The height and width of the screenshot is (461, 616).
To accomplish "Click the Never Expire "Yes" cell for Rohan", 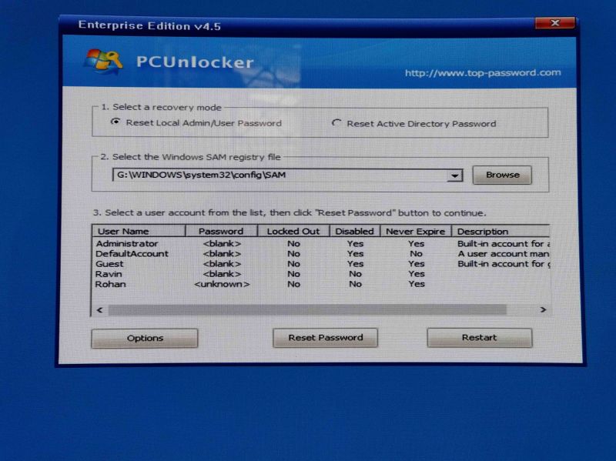I will (417, 284).
